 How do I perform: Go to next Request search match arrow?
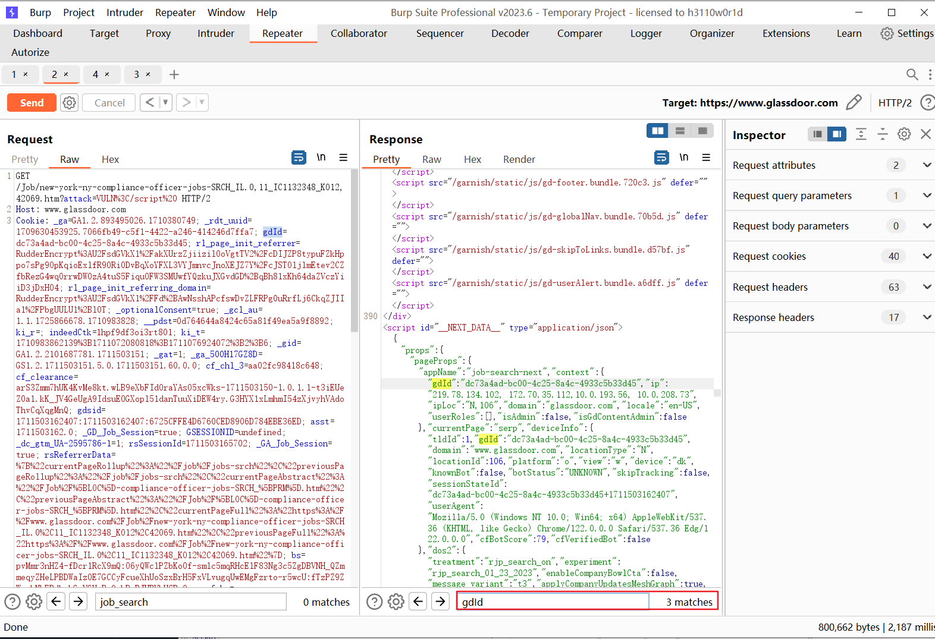(79, 602)
